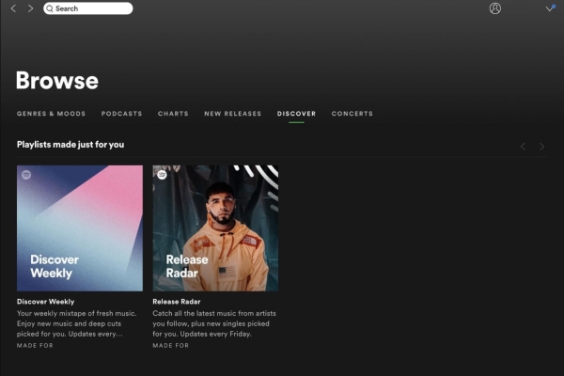View the New Releases tab

point(233,114)
